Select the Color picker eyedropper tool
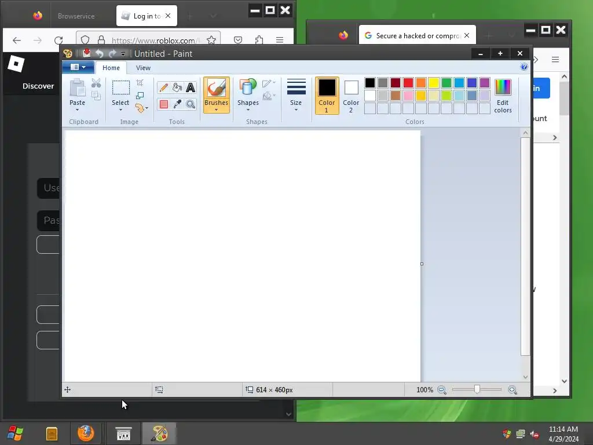This screenshot has height=445, width=593. [177, 104]
